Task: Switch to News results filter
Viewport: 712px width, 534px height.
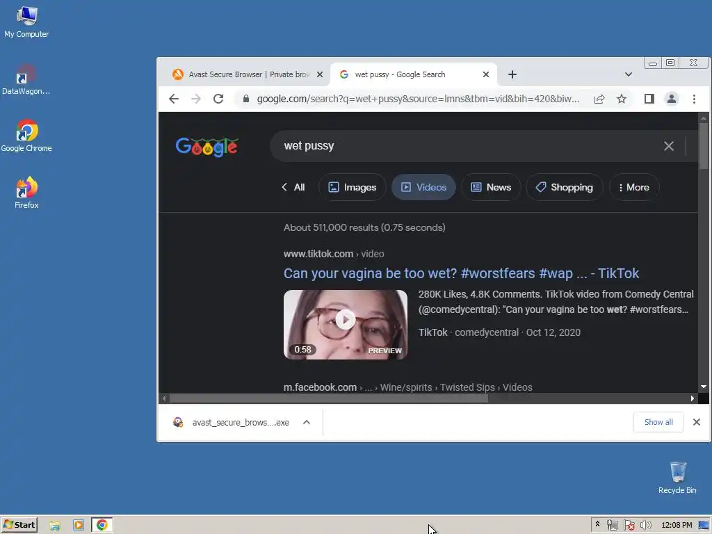Action: [x=491, y=187]
